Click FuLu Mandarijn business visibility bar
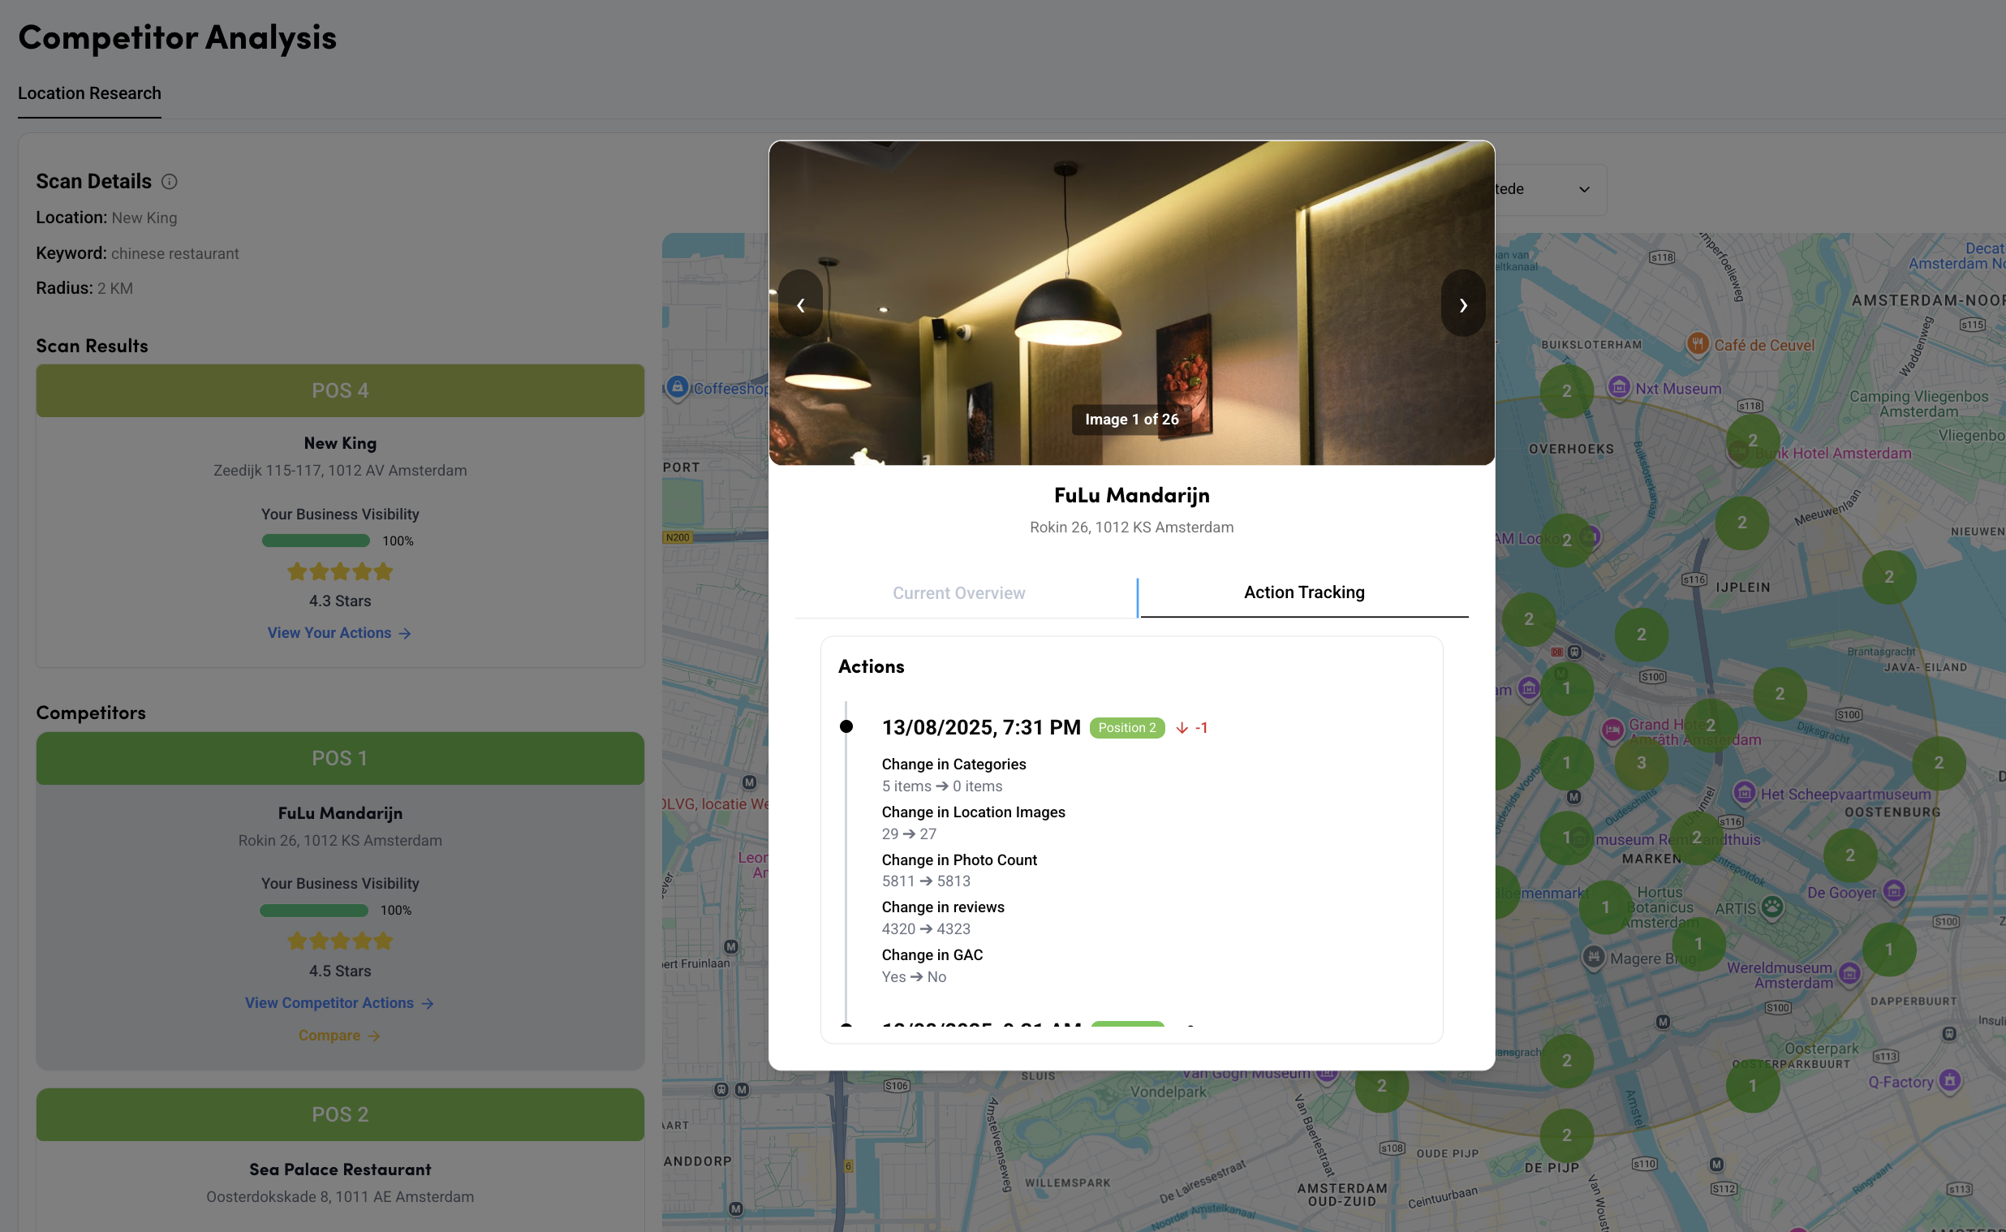Screen dimensions: 2006x1232 pos(313,910)
